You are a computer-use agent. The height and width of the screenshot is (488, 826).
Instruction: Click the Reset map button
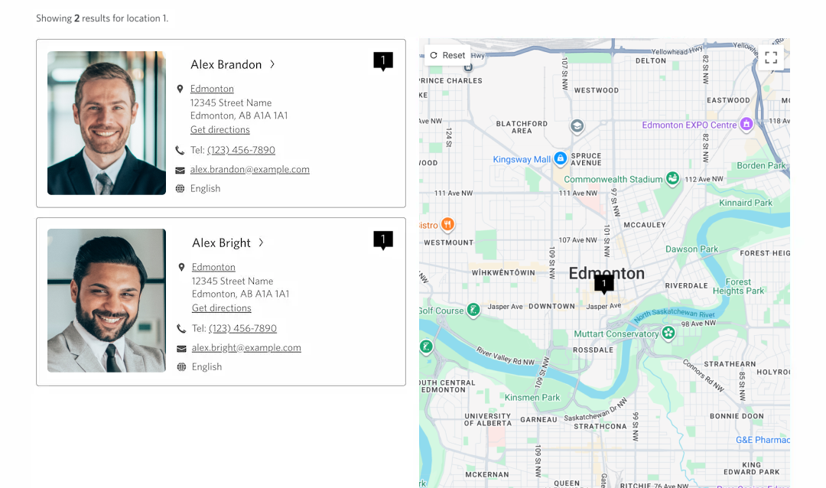pos(447,55)
